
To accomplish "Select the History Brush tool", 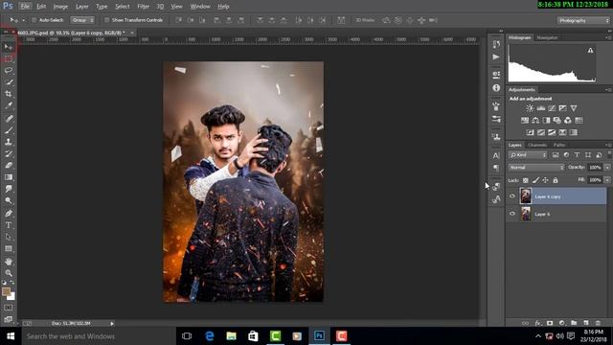I will click(x=9, y=153).
